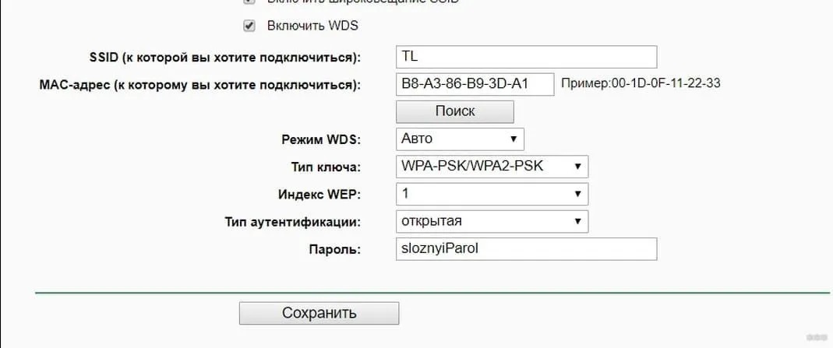
Task: Open the Режим WDS dropdown set to Авто
Action: coord(460,139)
